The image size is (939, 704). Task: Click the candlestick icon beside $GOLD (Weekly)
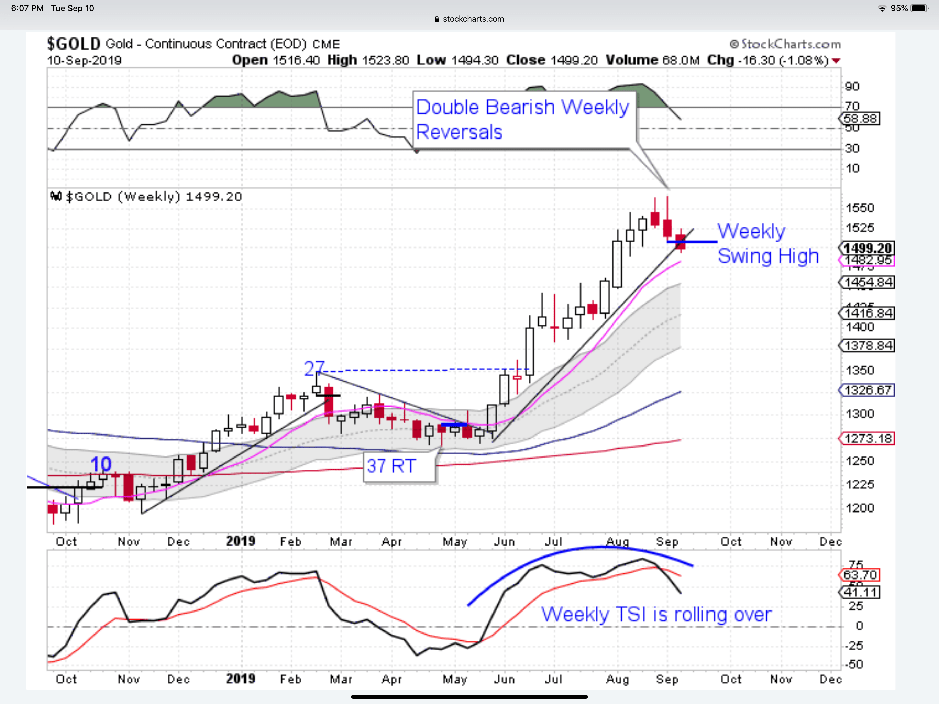click(x=56, y=196)
